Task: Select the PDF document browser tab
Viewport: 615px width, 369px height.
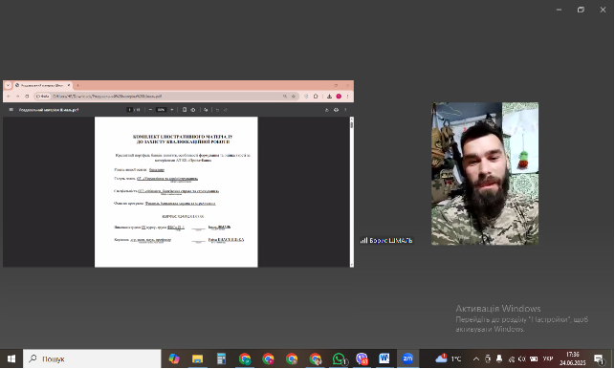Action: click(x=42, y=85)
